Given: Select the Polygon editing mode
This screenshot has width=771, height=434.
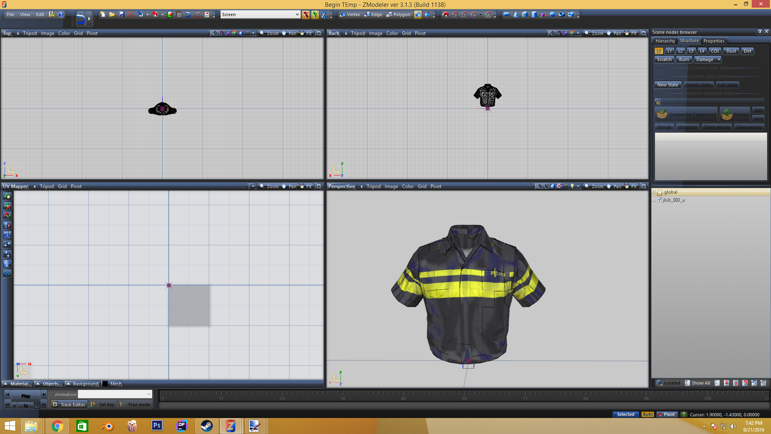Looking at the screenshot, I should 398,14.
